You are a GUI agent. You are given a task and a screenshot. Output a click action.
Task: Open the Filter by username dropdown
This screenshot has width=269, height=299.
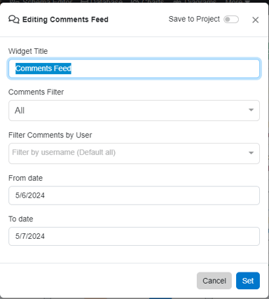pyautogui.click(x=134, y=153)
